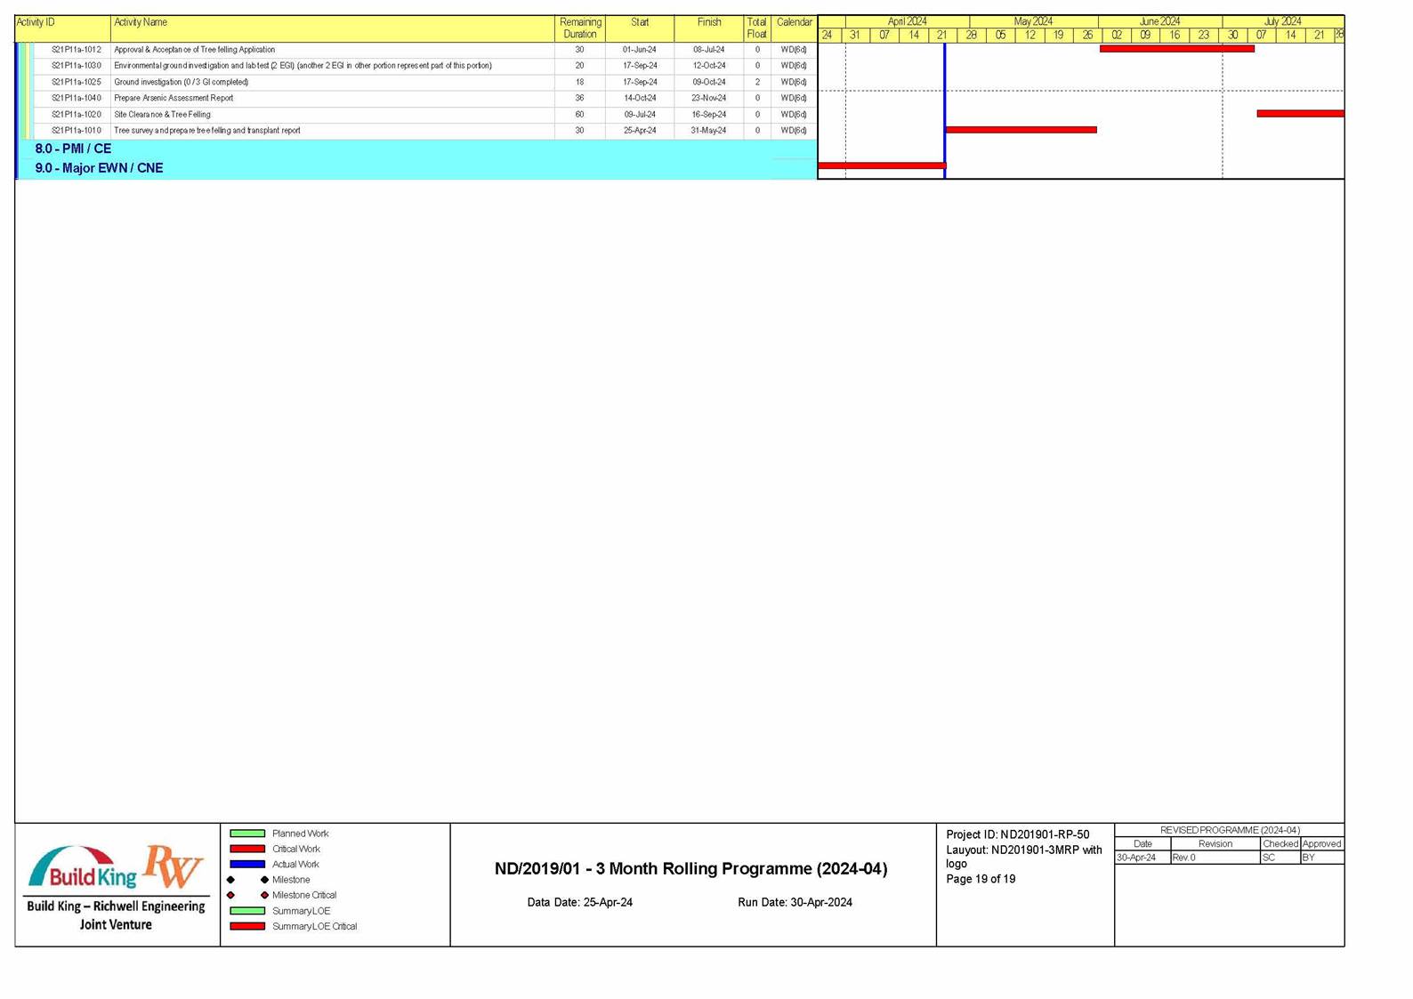Screen dimensions: 1413x999
Task: Click the Total Float column header
Action: 756,28
